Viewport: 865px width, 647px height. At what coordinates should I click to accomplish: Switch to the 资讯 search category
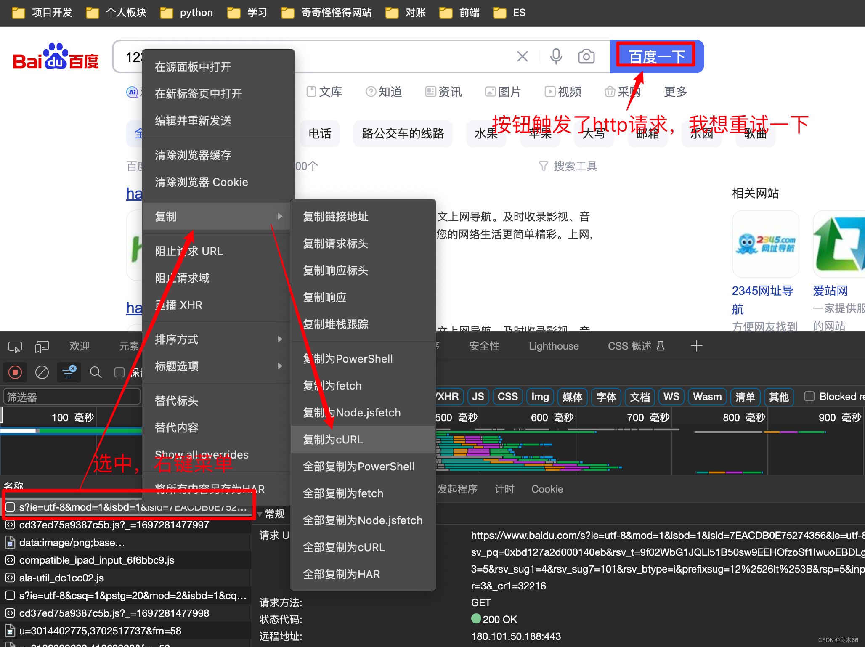coord(443,92)
